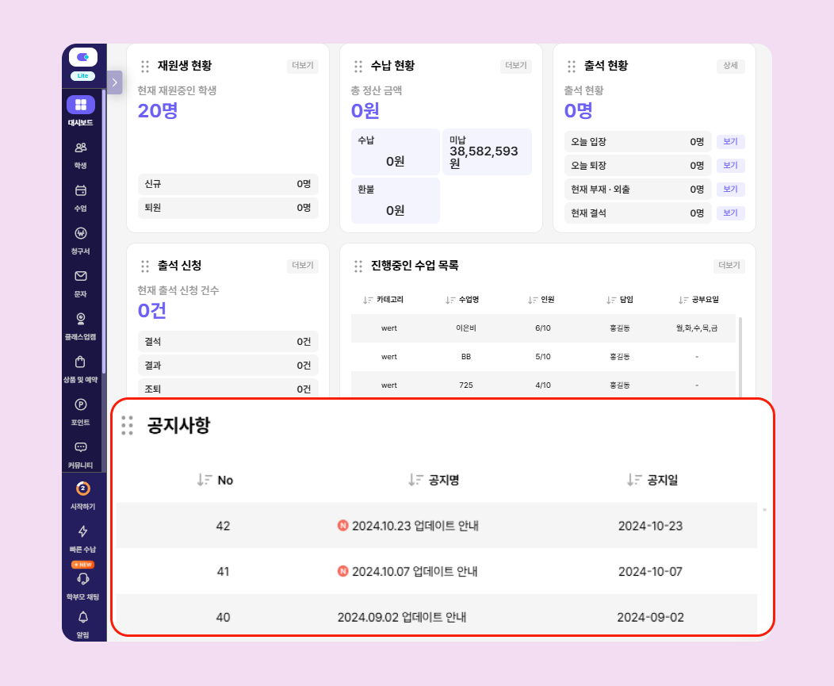Image resolution: width=834 pixels, height=686 pixels.
Task: Click the 신규 0명 row
Action: click(228, 184)
